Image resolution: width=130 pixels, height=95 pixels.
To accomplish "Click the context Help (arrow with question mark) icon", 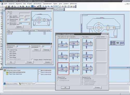I will pos(38,7).
